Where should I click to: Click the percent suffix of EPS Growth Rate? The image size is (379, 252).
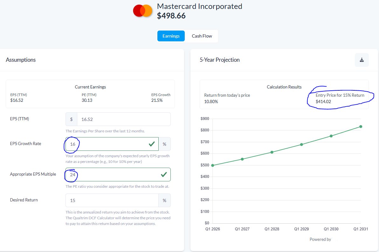(164, 144)
